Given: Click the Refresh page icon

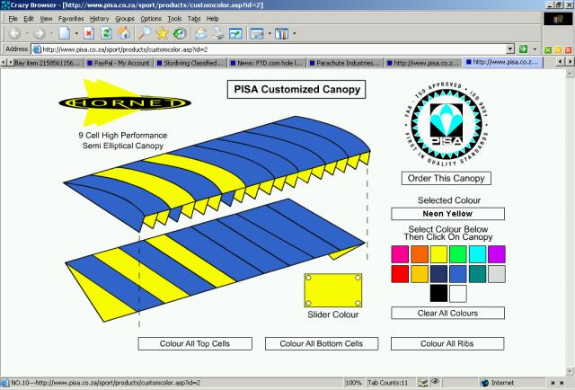Looking at the screenshot, I should 106,34.
